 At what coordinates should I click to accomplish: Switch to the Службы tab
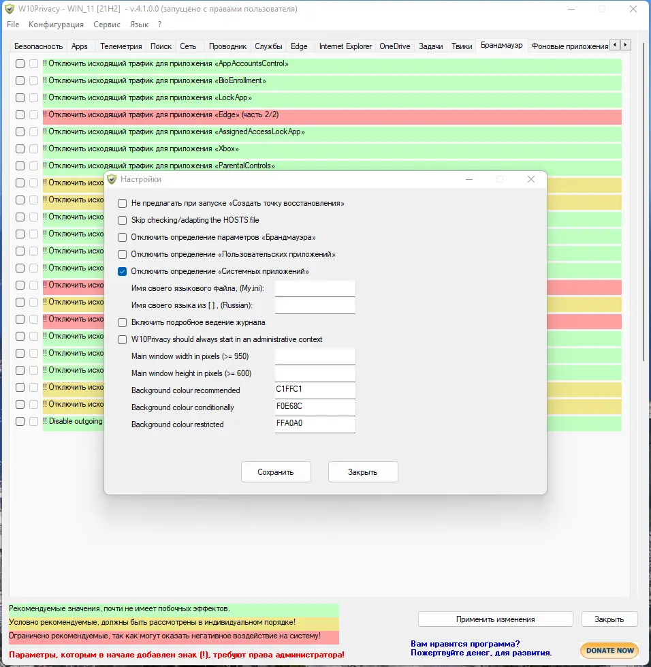click(268, 46)
